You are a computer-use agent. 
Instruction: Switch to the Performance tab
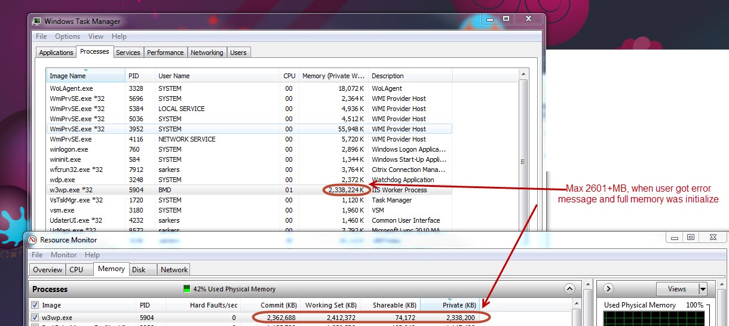coord(166,53)
